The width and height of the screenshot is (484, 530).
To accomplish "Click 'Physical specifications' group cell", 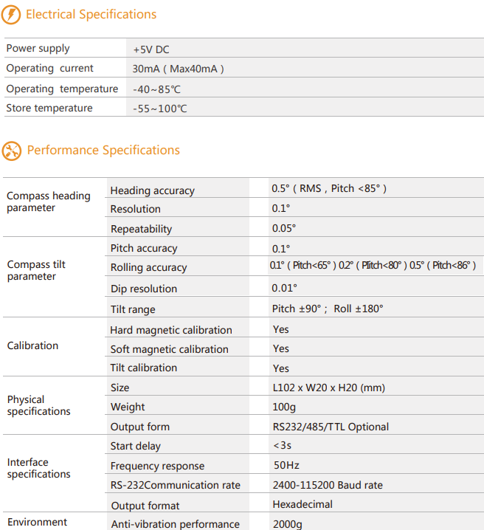I will tap(39, 405).
